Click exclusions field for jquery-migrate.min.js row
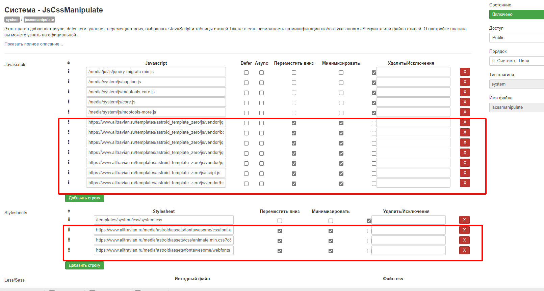The height and width of the screenshot is (291, 544). (x=413, y=72)
